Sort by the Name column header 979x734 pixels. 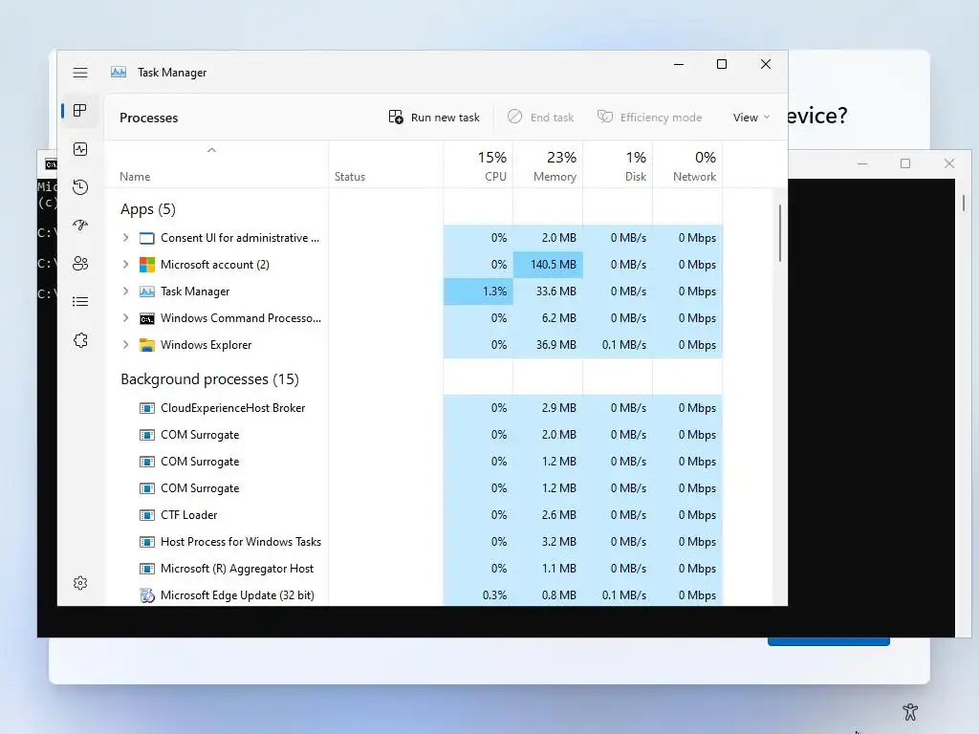(135, 177)
